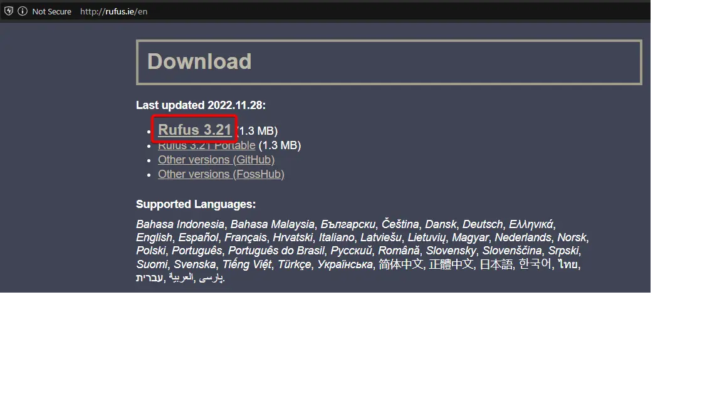Viewport: 722px width, 406px height.
Task: Open the site information circled-i icon
Action: click(23, 11)
